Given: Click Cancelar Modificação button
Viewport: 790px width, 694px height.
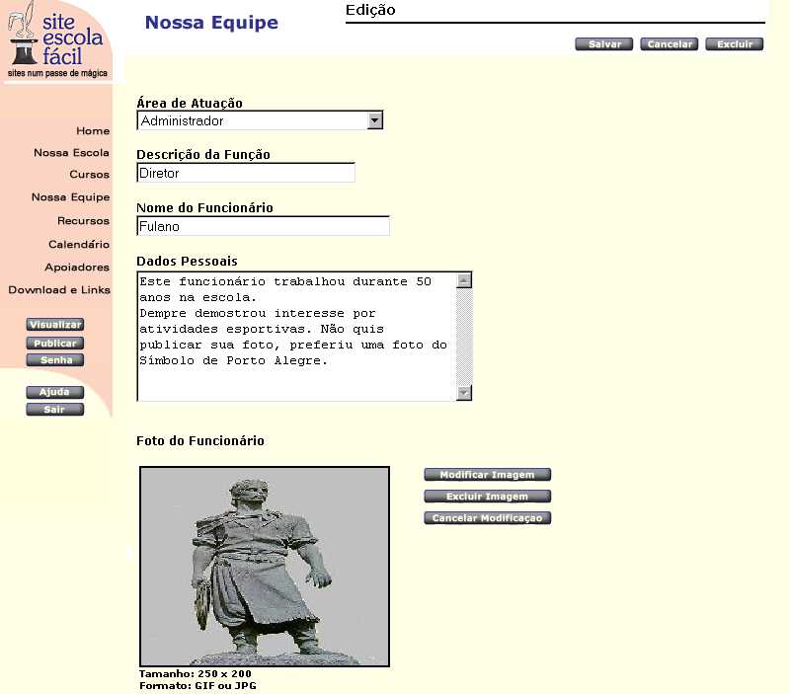Looking at the screenshot, I should point(487,518).
